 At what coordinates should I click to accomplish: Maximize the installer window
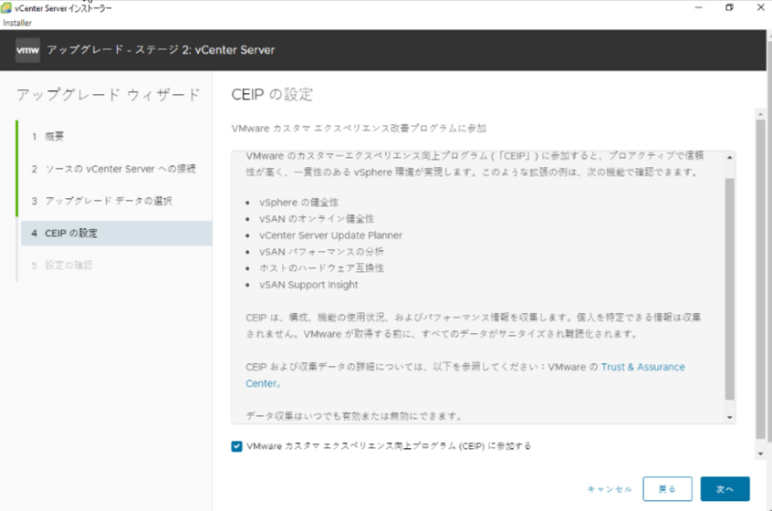point(730,8)
